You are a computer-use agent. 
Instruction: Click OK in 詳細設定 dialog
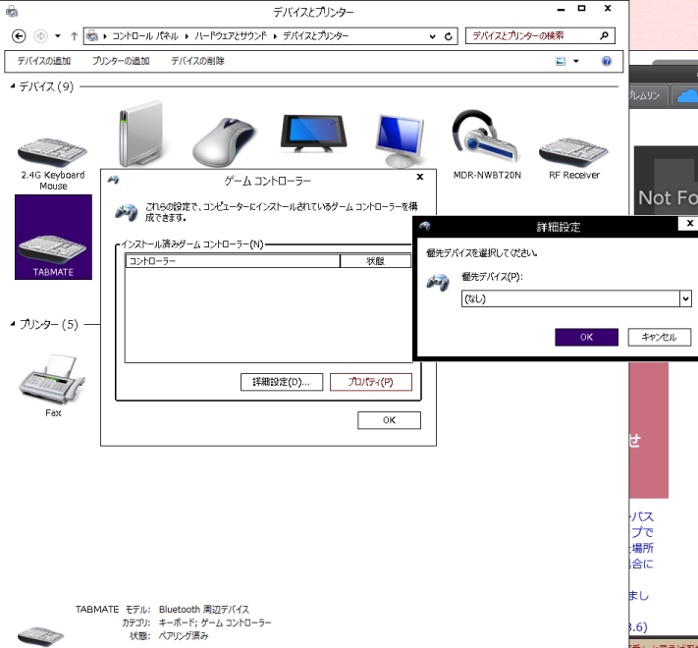[586, 337]
